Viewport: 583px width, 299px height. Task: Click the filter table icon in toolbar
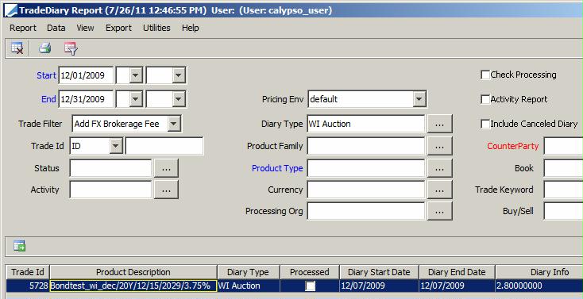(71, 48)
